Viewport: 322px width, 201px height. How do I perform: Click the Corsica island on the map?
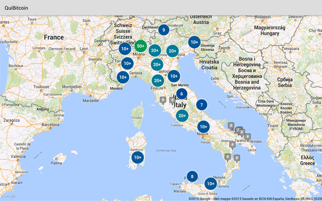(137, 115)
